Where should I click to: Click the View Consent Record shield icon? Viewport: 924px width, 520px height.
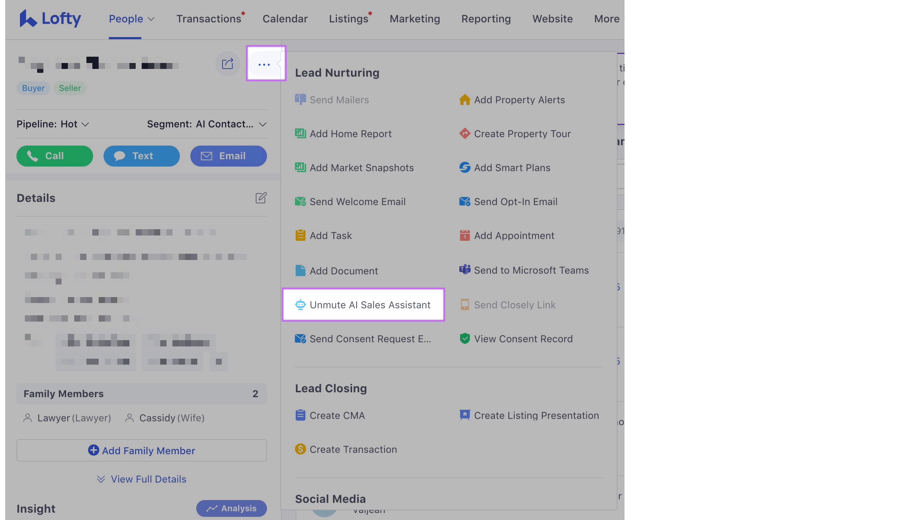[x=465, y=339]
